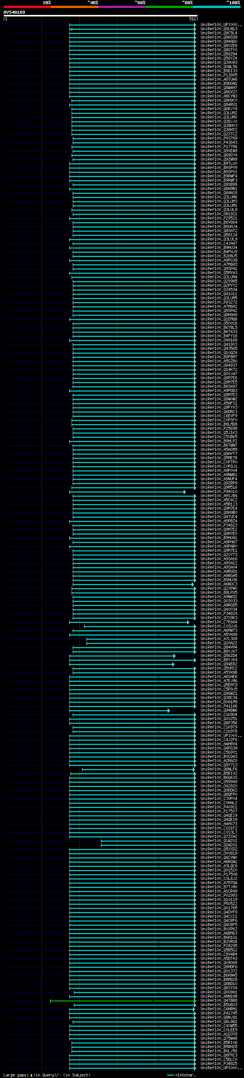Click UniRef100_P43643 label
244x1078 pixels.
coord(219,142)
